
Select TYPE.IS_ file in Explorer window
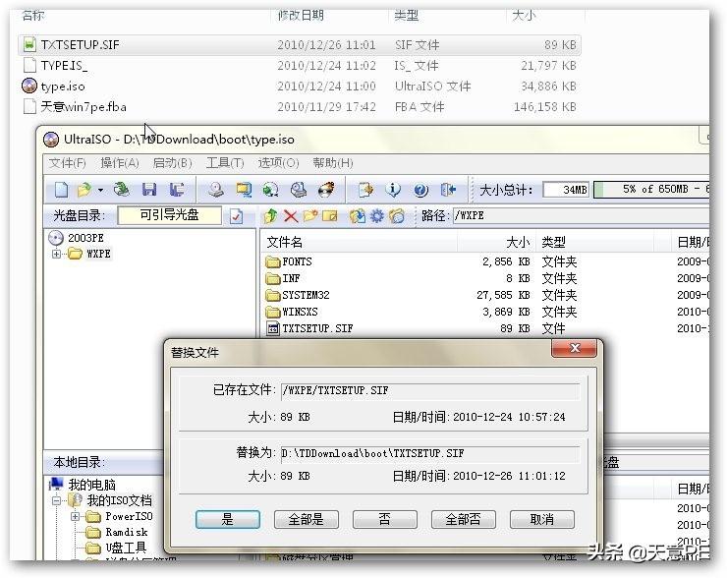[300, 66]
